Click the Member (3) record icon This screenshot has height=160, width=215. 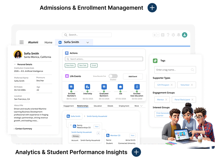tap(108, 135)
